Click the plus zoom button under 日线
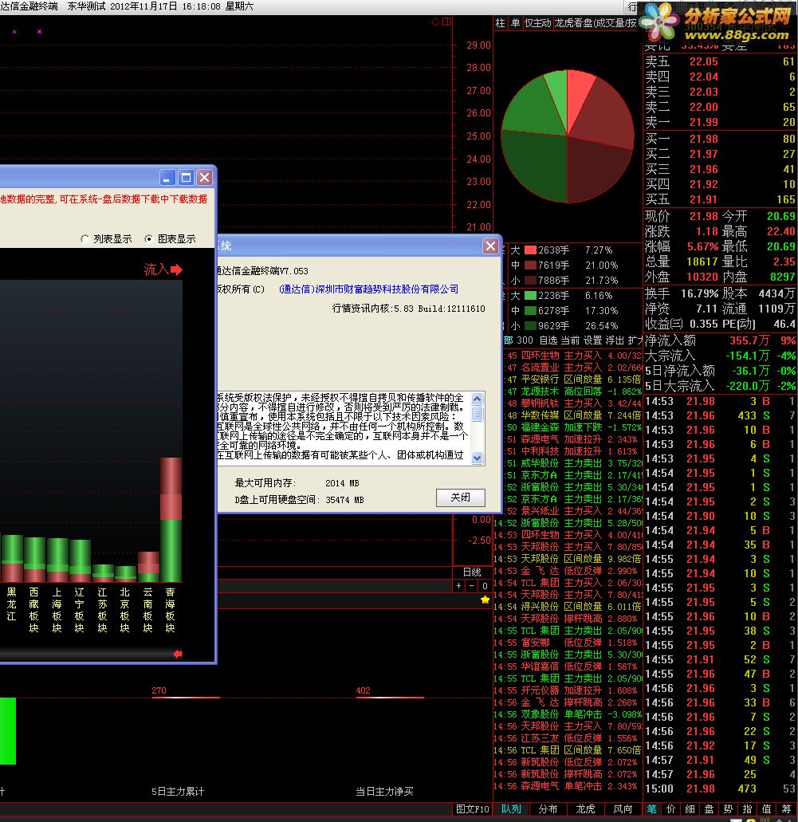The width and height of the screenshot is (798, 822). tap(458, 585)
